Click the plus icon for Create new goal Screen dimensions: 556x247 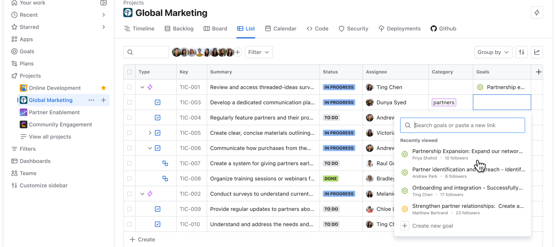(x=405, y=226)
